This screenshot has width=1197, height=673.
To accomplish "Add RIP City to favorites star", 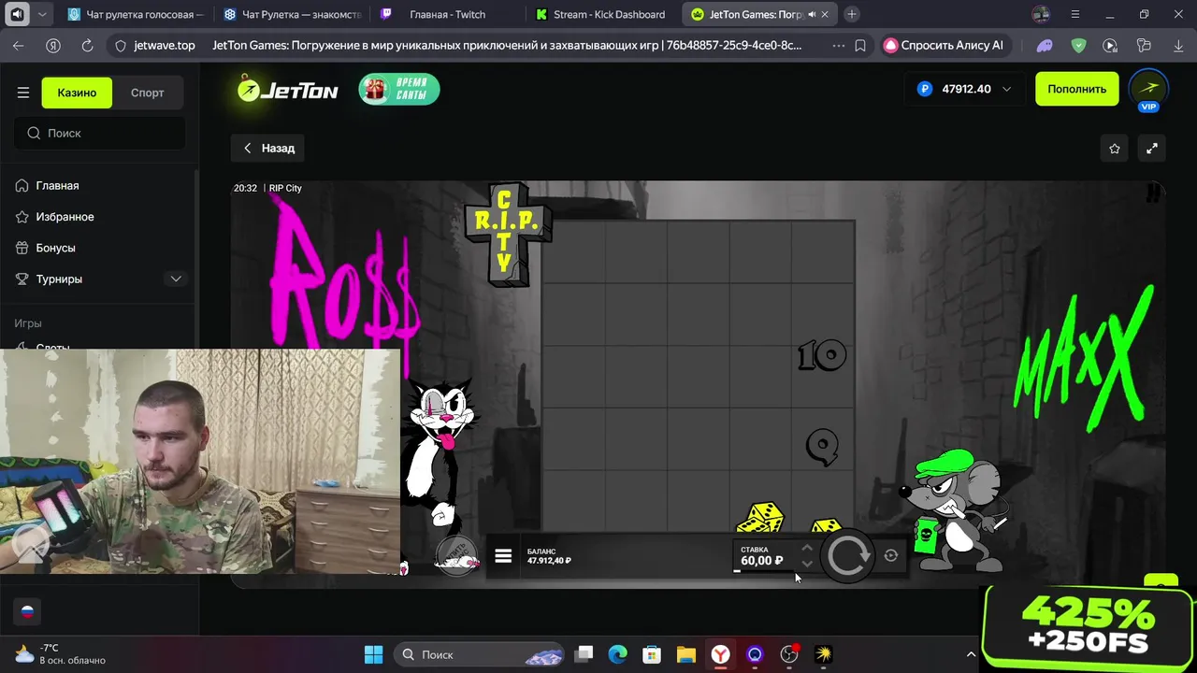I will 1115,148.
